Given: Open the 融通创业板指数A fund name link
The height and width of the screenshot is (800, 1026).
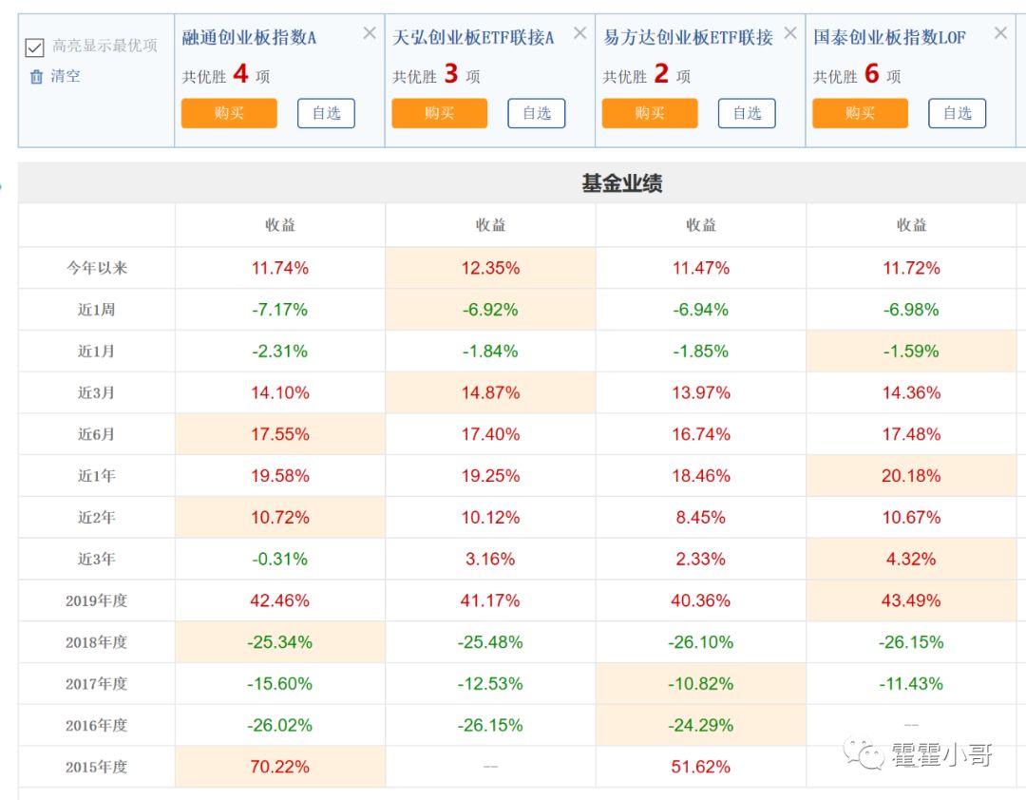Looking at the screenshot, I should (249, 38).
